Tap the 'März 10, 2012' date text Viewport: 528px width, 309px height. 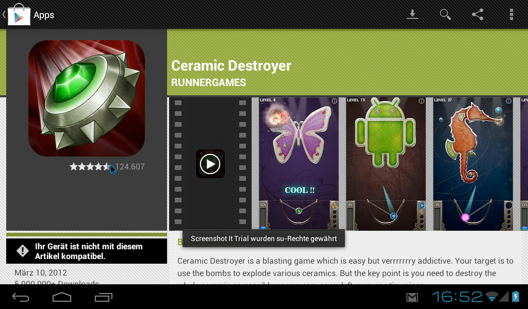click(x=41, y=272)
